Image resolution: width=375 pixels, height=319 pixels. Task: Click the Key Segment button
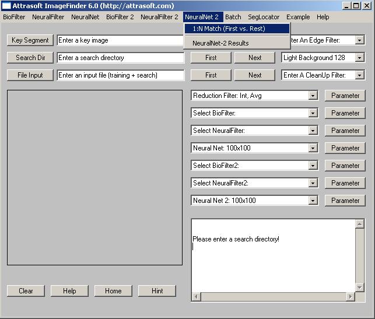pos(30,40)
